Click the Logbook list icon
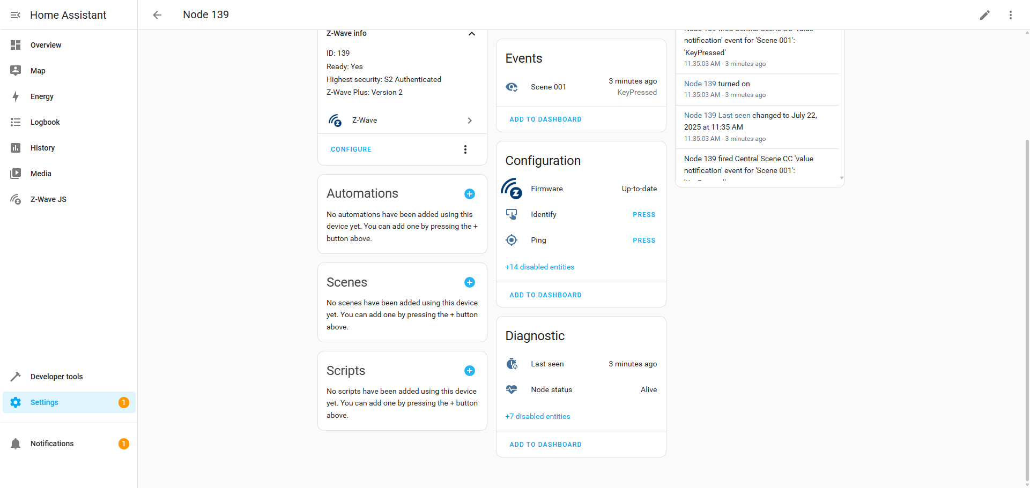 tap(16, 122)
